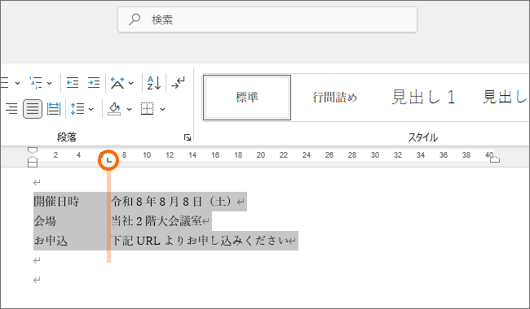Click the shading paint bucket icon
Viewport: 530px width, 309px height.
[114, 109]
